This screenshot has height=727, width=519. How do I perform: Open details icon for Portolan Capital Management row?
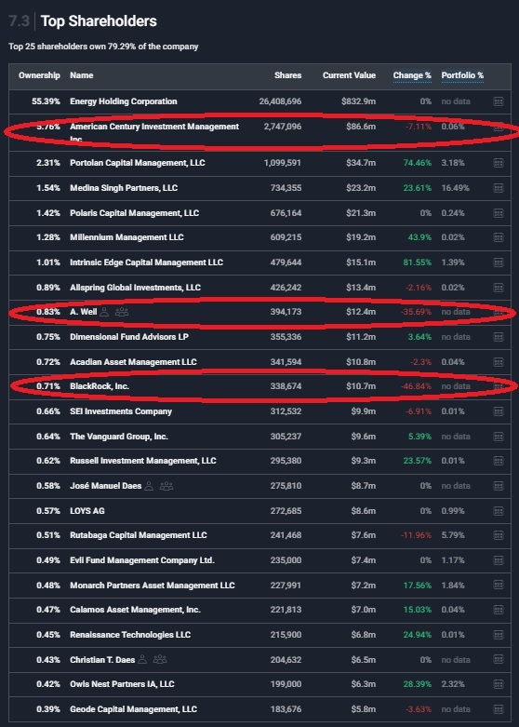click(499, 163)
